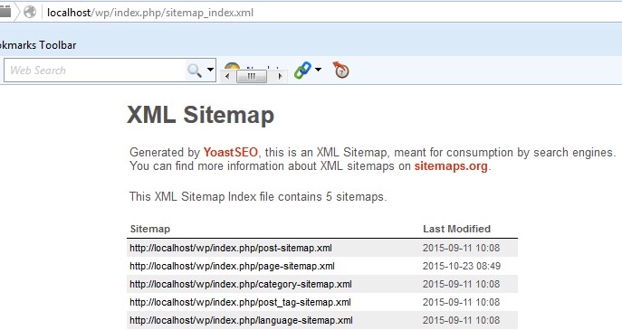Click the Bookmarks Toolbar label
Image resolution: width=622 pixels, height=330 pixels.
click(x=38, y=45)
